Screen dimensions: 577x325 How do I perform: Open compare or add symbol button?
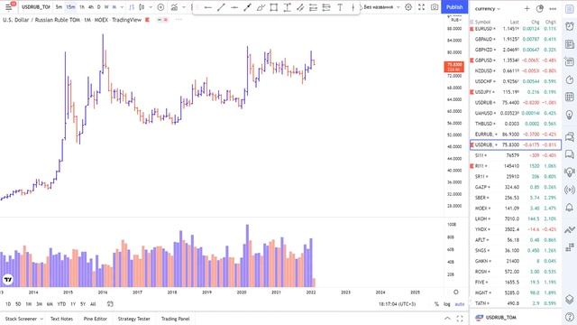[160, 7]
